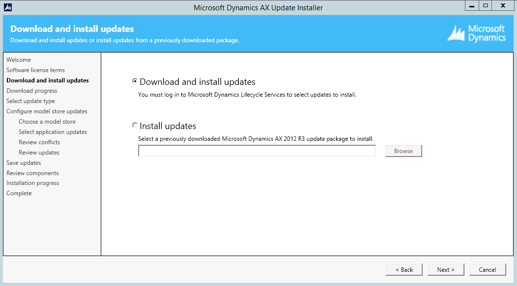Select "Choose a model store" sub-step

[47, 122]
